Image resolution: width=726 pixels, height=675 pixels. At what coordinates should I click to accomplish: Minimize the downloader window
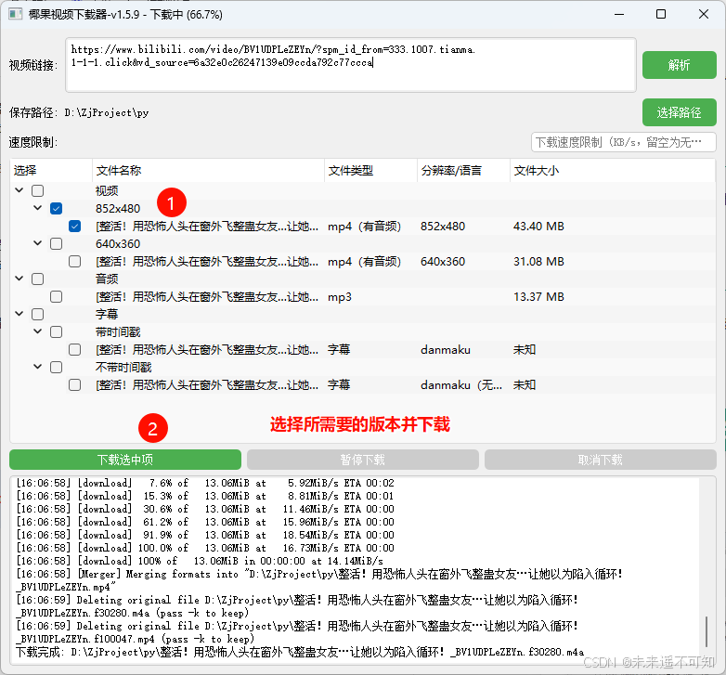tap(619, 14)
